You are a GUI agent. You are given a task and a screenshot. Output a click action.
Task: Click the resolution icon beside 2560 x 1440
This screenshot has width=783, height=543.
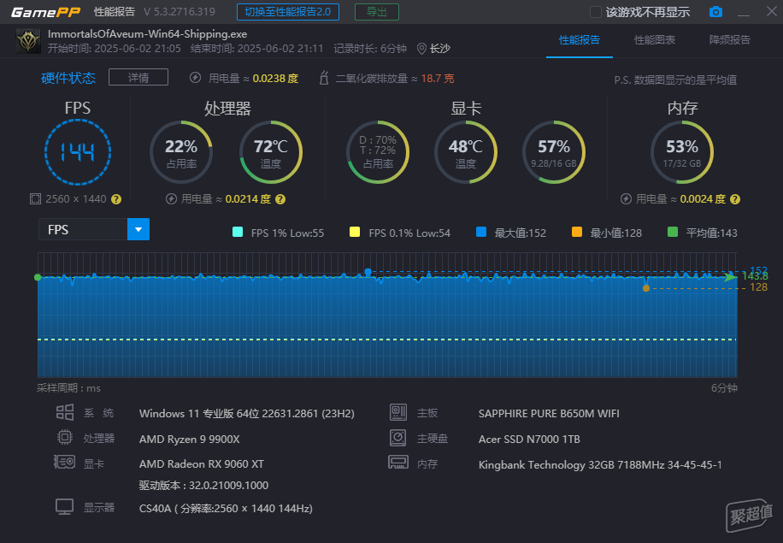(35, 199)
